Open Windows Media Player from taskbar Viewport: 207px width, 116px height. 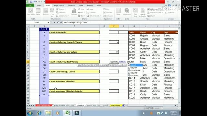coord(58,113)
